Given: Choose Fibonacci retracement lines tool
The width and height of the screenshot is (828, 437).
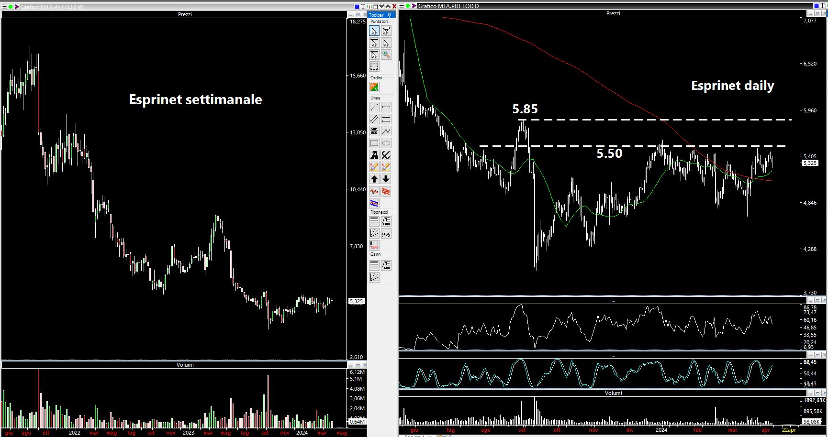Looking at the screenshot, I should 374,221.
